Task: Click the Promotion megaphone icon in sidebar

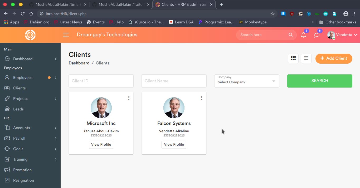Action: [x=7, y=170]
